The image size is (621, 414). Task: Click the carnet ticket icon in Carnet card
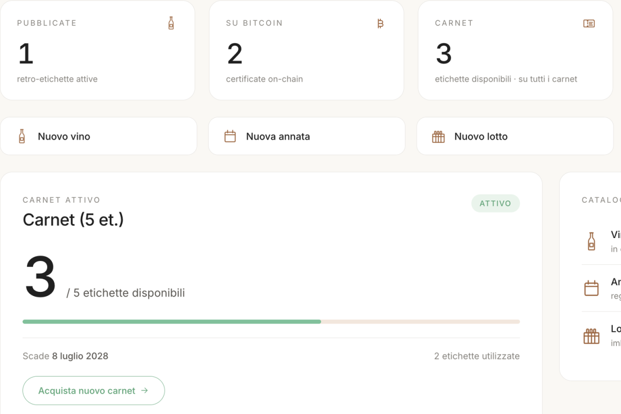pos(589,23)
